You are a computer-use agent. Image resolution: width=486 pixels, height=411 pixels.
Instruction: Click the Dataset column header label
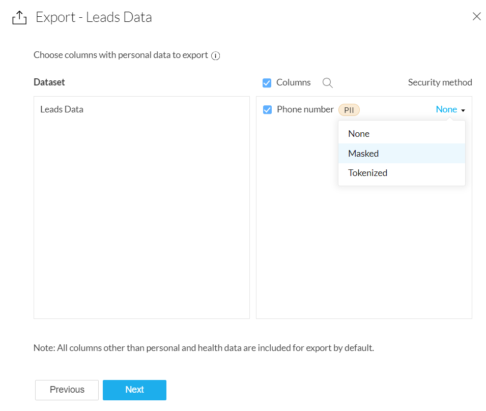(49, 82)
